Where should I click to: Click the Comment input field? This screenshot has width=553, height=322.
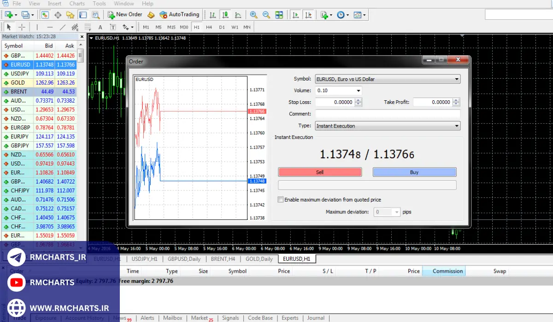click(388, 114)
